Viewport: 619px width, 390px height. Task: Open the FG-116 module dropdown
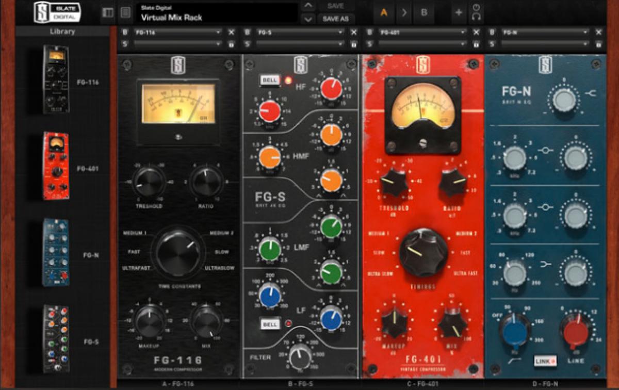pos(177,32)
